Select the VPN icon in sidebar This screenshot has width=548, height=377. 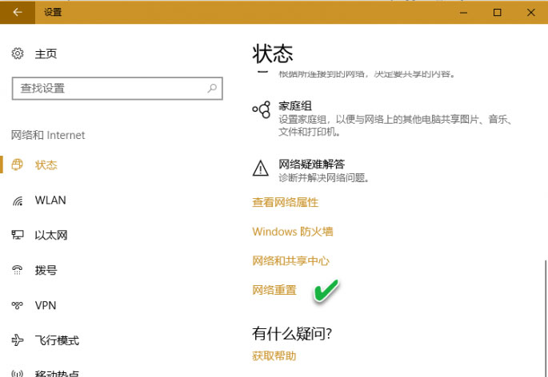pos(17,305)
